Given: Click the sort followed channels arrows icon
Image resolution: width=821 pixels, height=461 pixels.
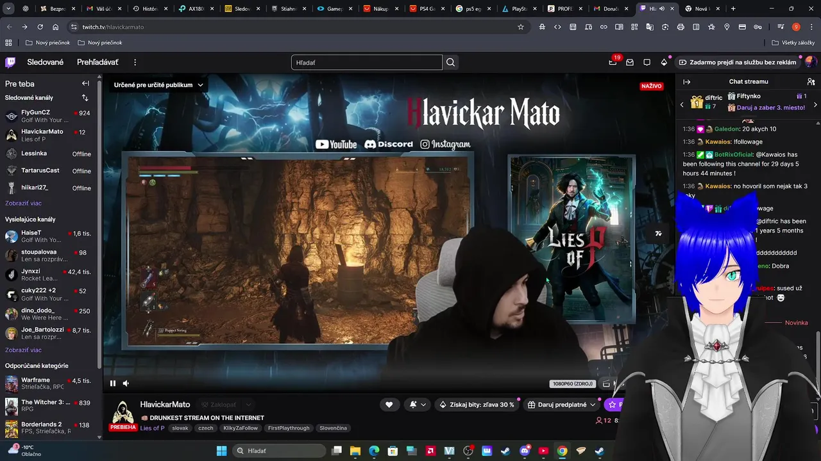Looking at the screenshot, I should (85, 97).
